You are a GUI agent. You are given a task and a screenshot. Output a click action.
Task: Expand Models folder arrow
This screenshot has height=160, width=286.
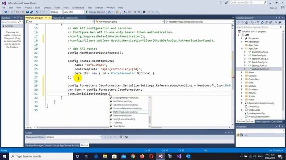coord(242,86)
